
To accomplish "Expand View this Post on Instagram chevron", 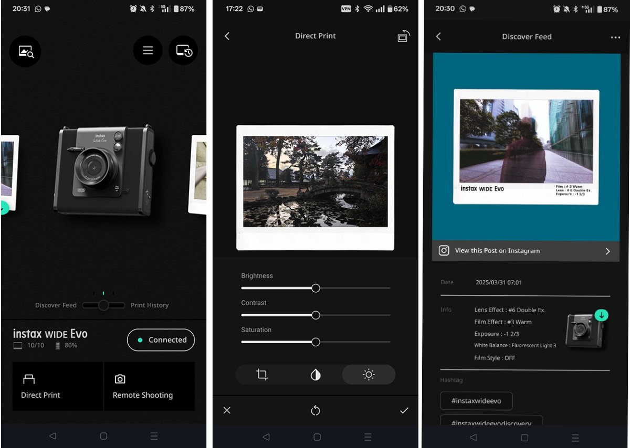I will (x=607, y=251).
